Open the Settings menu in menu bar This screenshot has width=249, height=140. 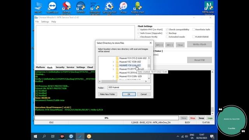tap(45, 22)
